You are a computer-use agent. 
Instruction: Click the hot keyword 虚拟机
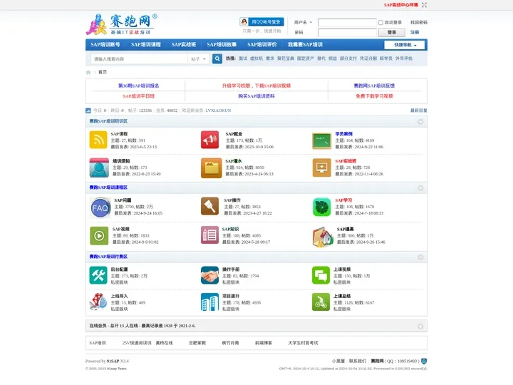click(256, 58)
